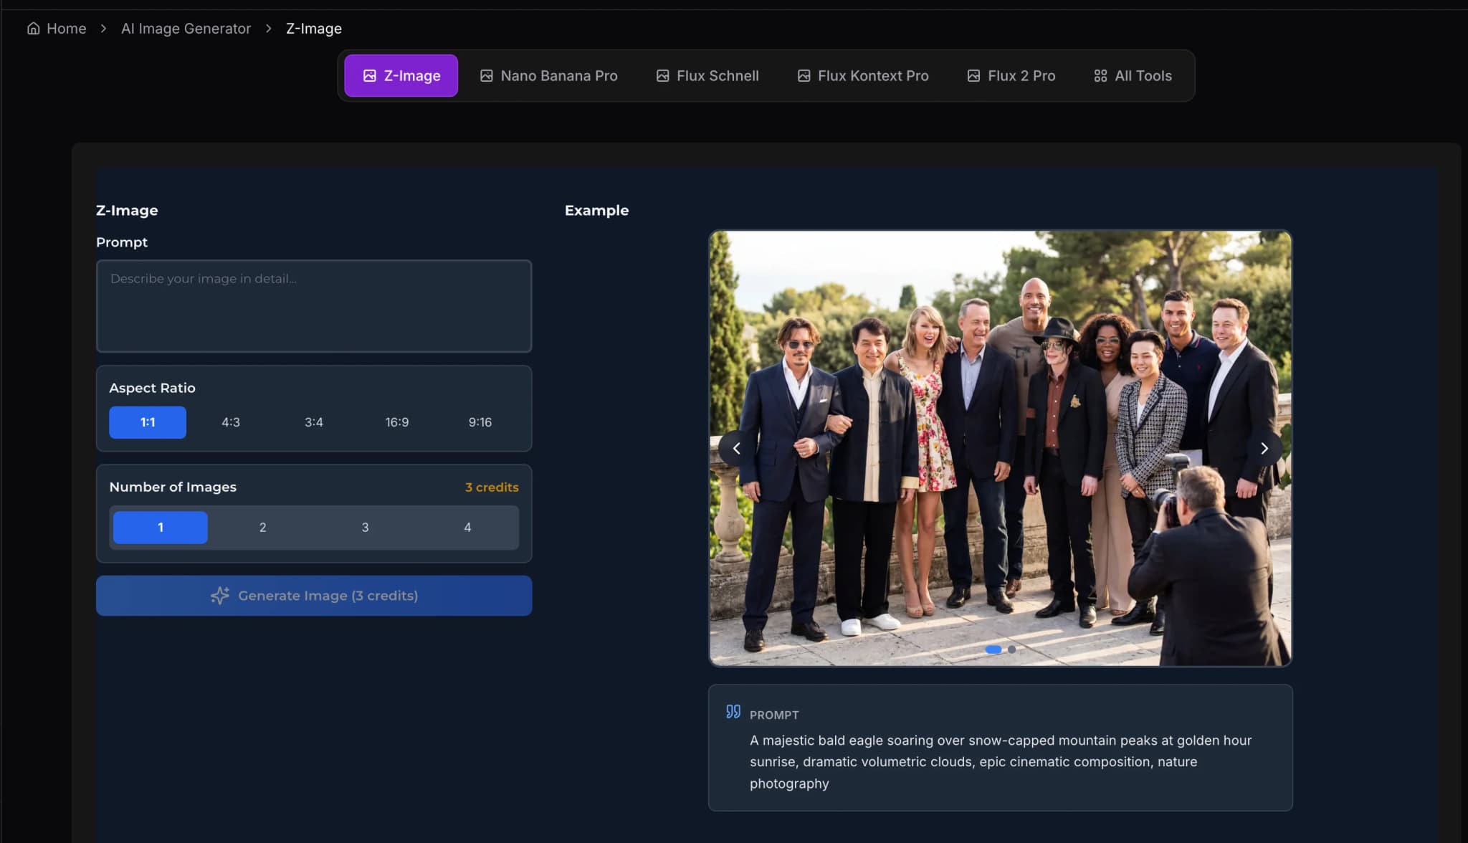
Task: Click the sparkle icon on Generate Image button
Action: pos(220,596)
